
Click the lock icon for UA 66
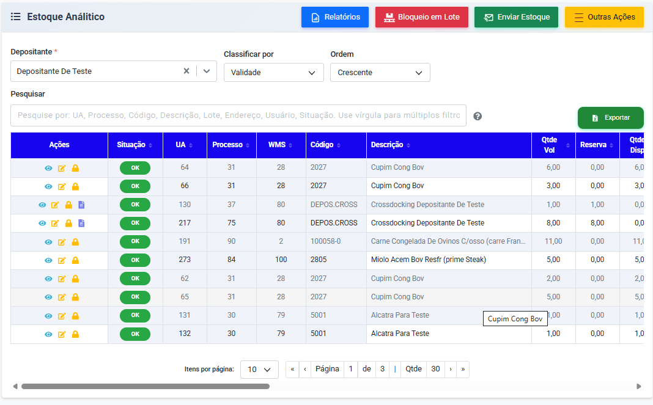[75, 186]
